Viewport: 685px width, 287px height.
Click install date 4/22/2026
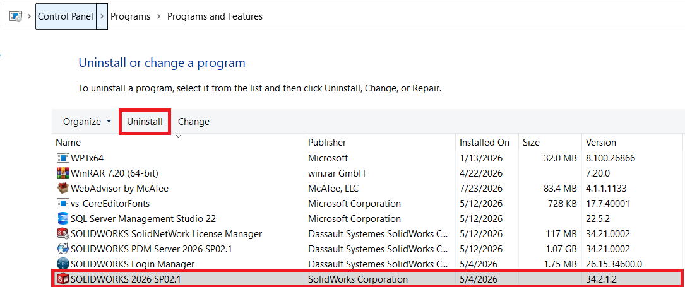point(481,173)
